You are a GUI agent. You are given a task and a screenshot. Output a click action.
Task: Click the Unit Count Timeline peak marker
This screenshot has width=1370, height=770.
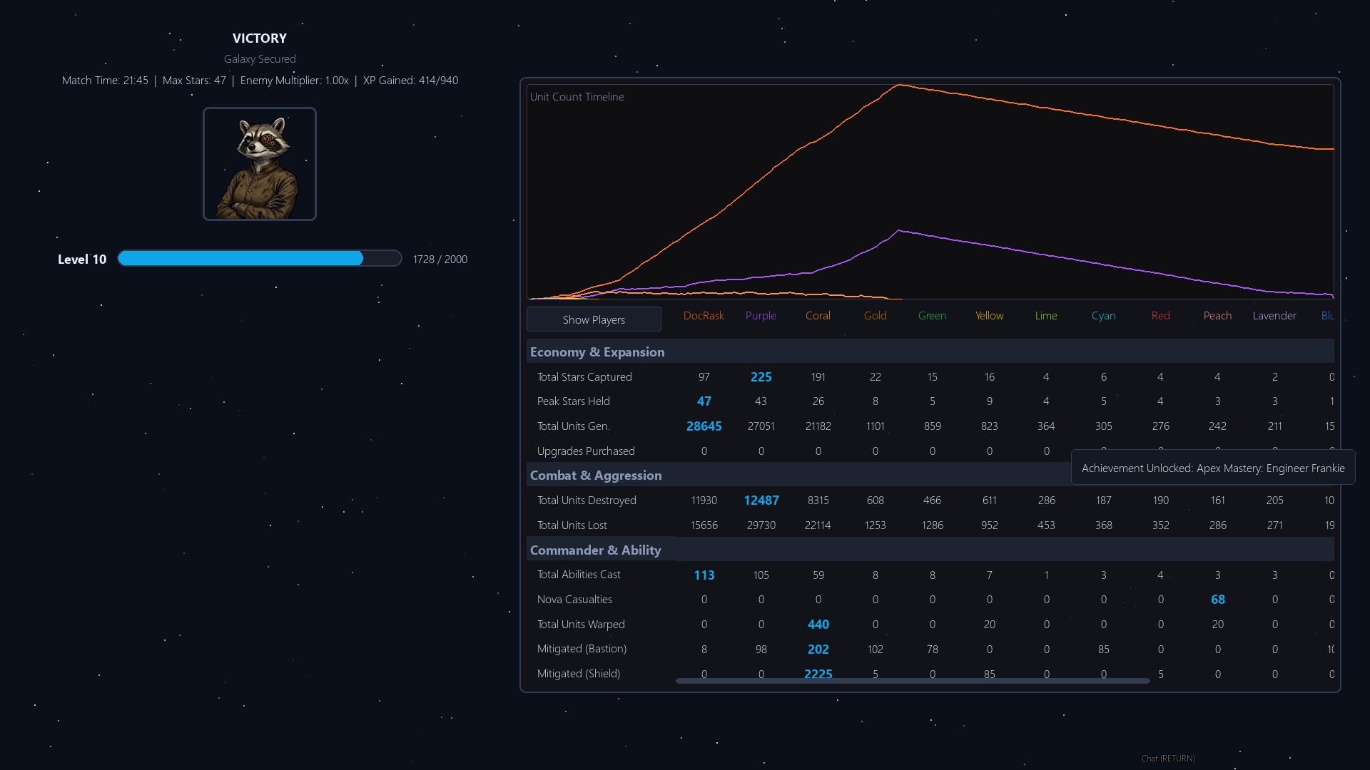click(899, 85)
